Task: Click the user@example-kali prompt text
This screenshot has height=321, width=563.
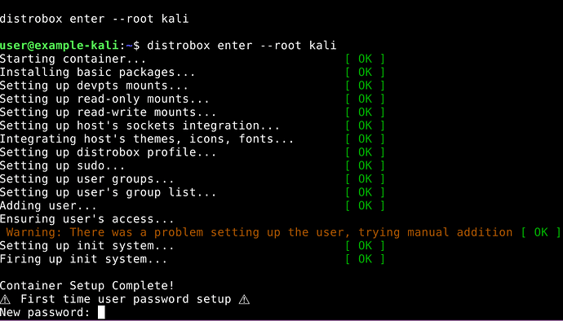Action: click(59, 46)
